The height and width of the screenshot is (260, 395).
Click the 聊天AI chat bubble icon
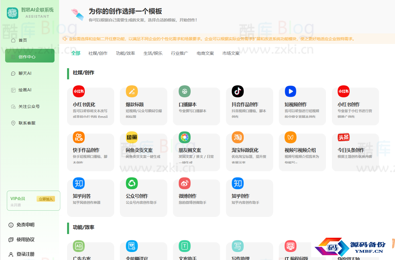coord(13,73)
